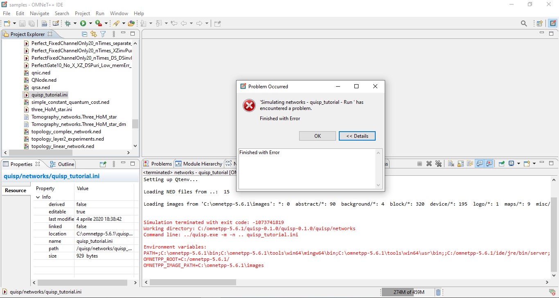
Task: Run the simulation using the green Run icon
Action: [x=83, y=23]
